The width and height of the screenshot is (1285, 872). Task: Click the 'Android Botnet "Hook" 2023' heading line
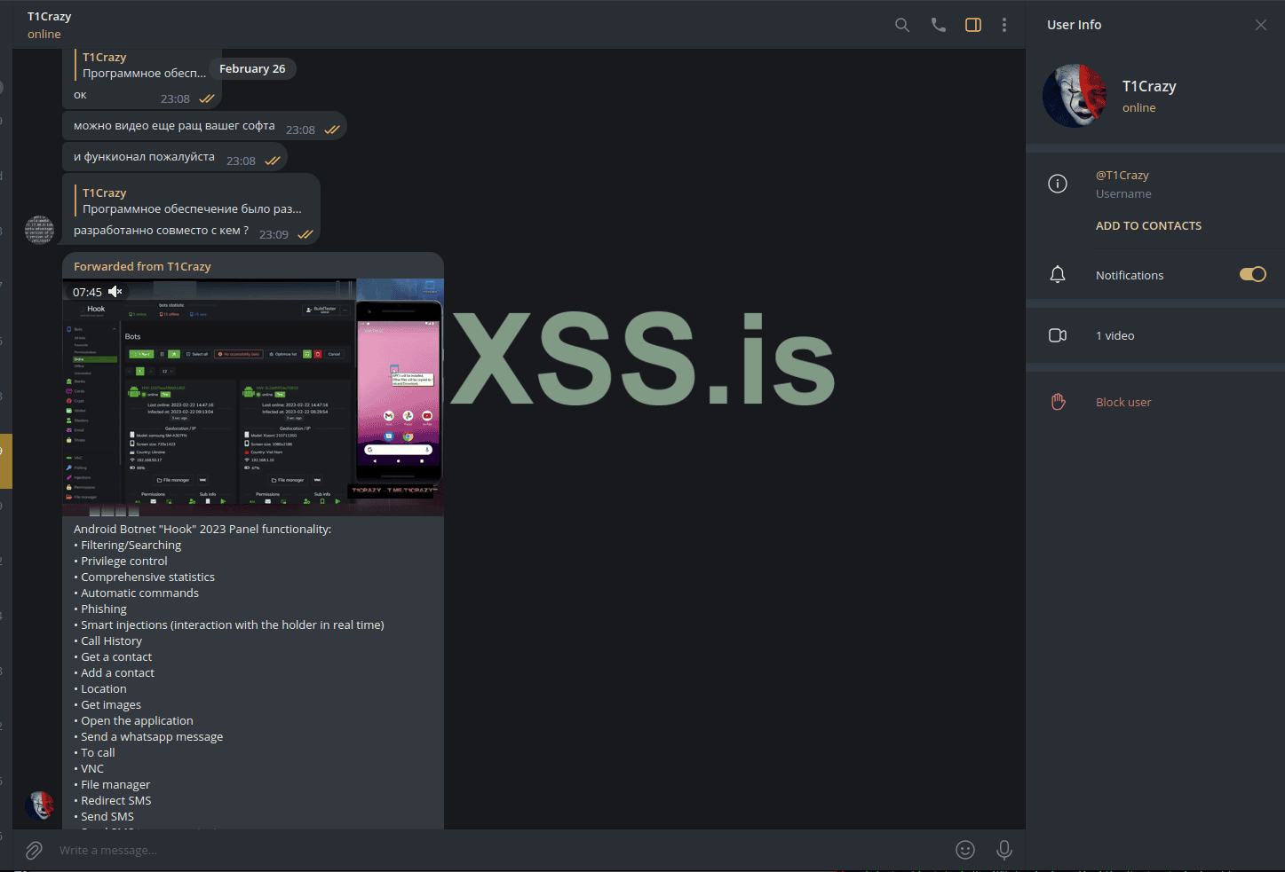(x=202, y=530)
